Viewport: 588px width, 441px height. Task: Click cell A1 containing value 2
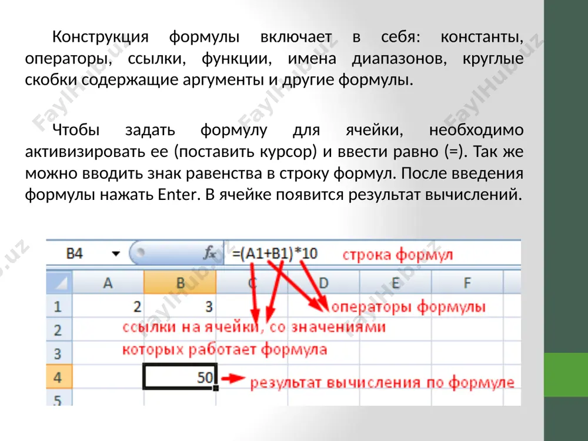tap(108, 306)
